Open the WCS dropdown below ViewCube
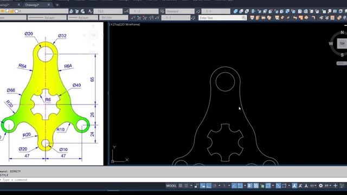This screenshot has height=195, width=347. (x=342, y=63)
